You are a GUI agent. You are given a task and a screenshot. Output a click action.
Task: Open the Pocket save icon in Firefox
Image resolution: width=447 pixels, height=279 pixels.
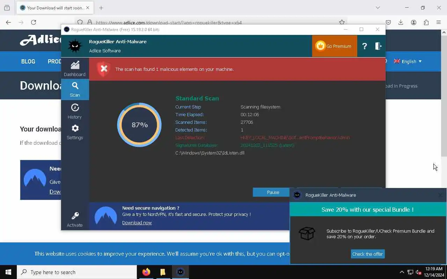[x=388, y=22]
